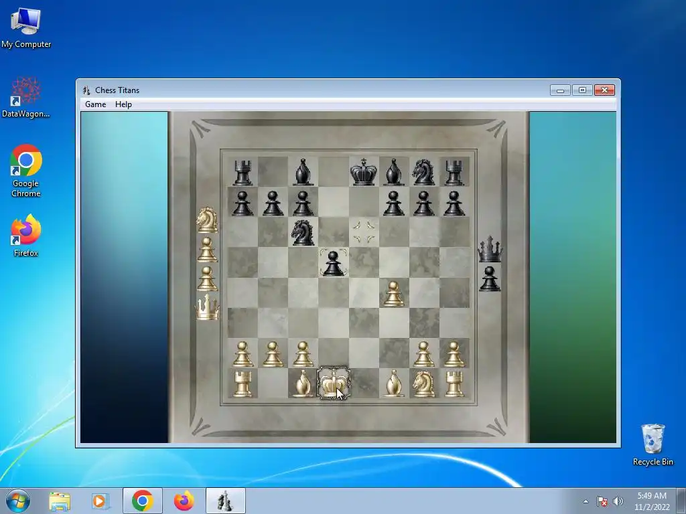The height and width of the screenshot is (514, 686).
Task: Click the black pawn on c7
Action: pyautogui.click(x=303, y=203)
